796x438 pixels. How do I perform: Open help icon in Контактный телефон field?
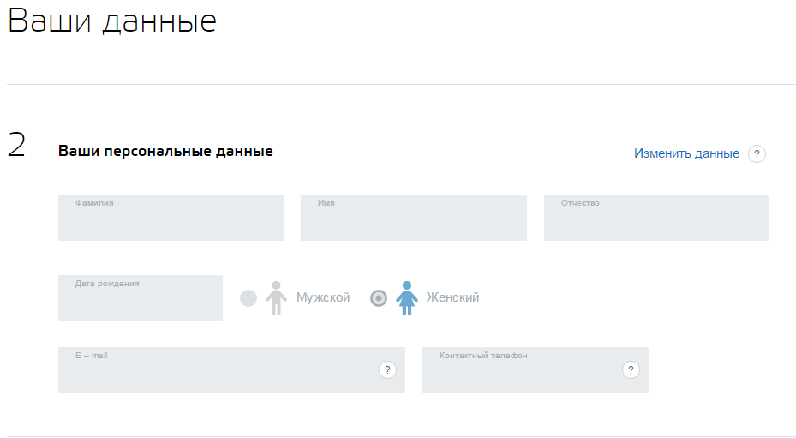(631, 370)
